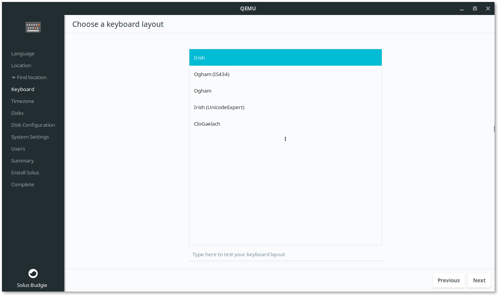
Task: Open the Language step in sidebar
Action: pyautogui.click(x=23, y=53)
